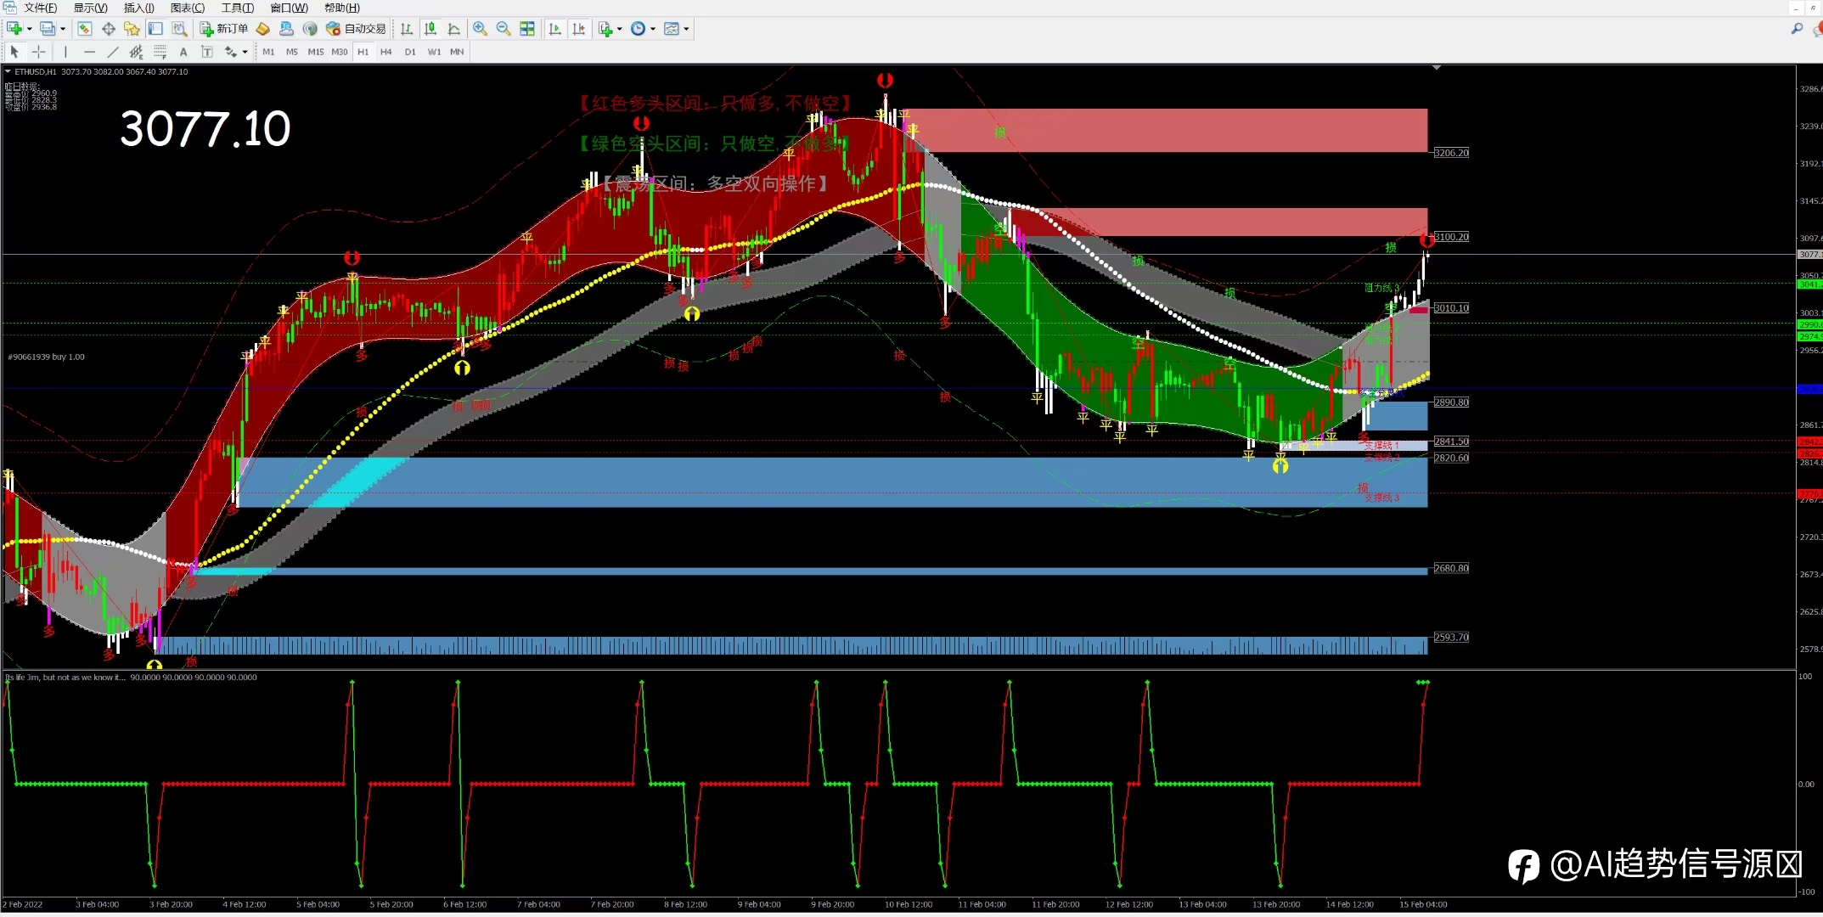Open the 图表(C) menu

pos(188,8)
